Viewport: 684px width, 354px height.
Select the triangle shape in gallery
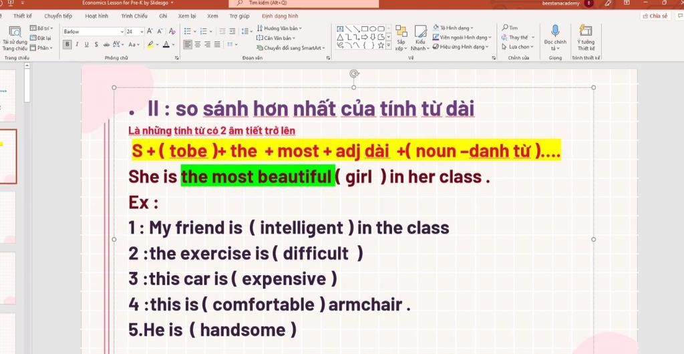(x=340, y=37)
